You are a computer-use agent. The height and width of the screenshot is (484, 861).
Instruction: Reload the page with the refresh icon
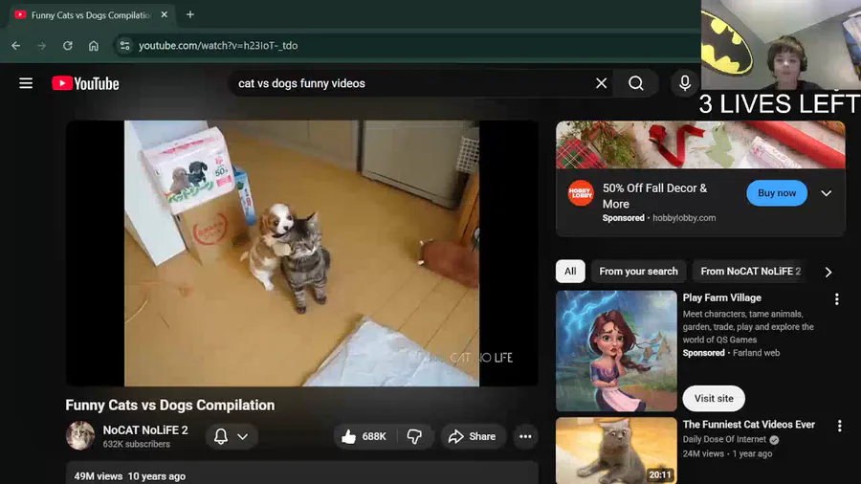point(68,46)
